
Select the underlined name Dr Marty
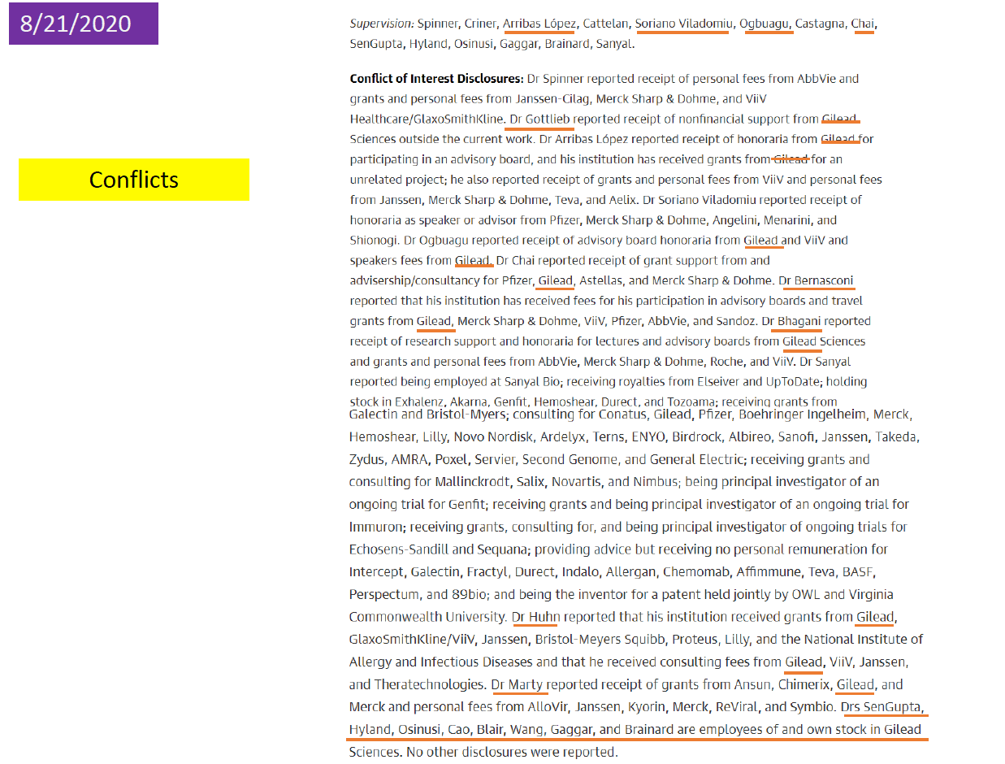pyautogui.click(x=518, y=684)
